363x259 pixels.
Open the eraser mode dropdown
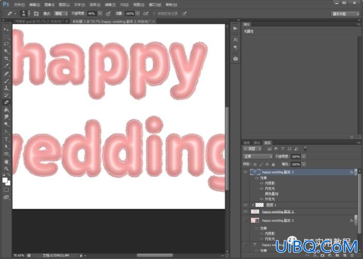61,14
